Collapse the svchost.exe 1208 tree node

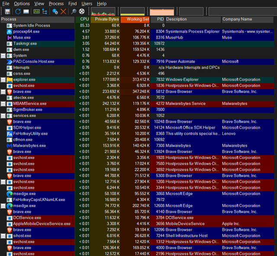click(3, 182)
